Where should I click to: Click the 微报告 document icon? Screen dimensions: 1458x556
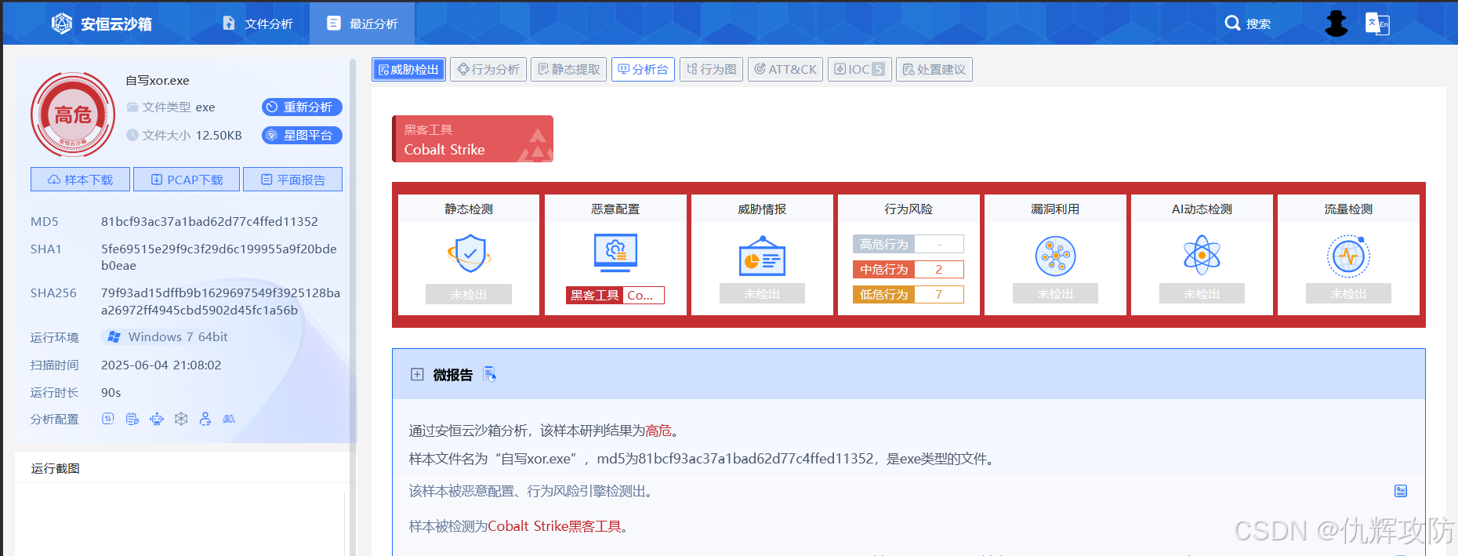tap(490, 374)
